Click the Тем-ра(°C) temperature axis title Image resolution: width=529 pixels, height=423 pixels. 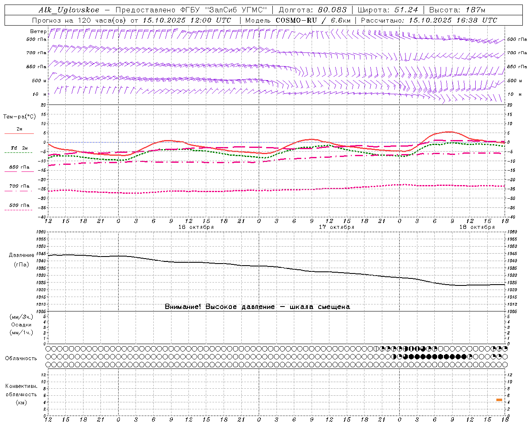click(19, 117)
